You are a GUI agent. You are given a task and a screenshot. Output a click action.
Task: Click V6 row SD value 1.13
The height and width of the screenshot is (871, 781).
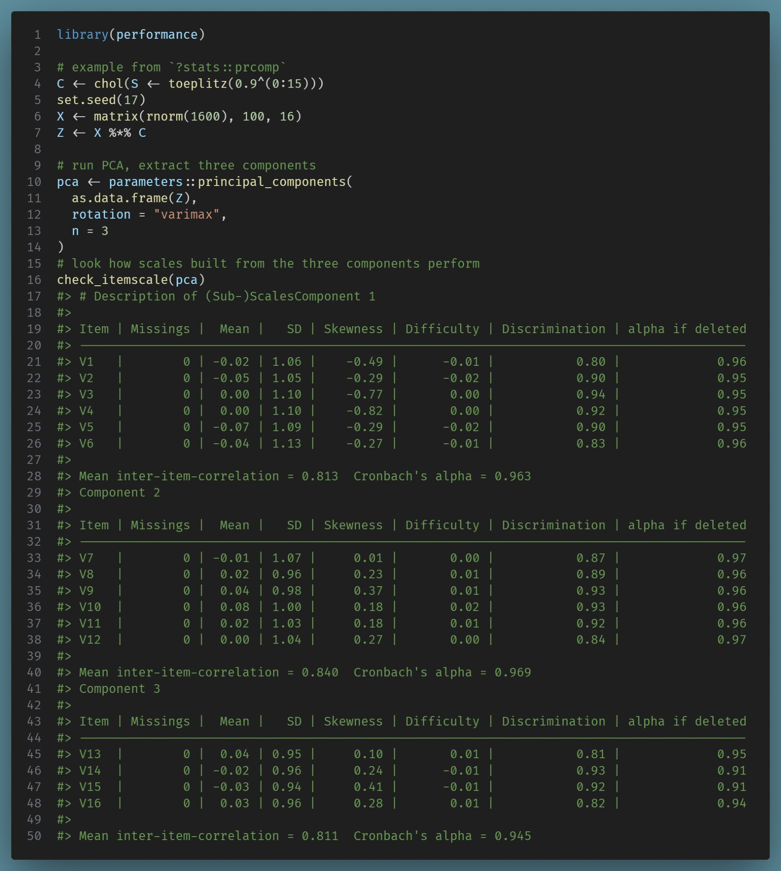[287, 443]
